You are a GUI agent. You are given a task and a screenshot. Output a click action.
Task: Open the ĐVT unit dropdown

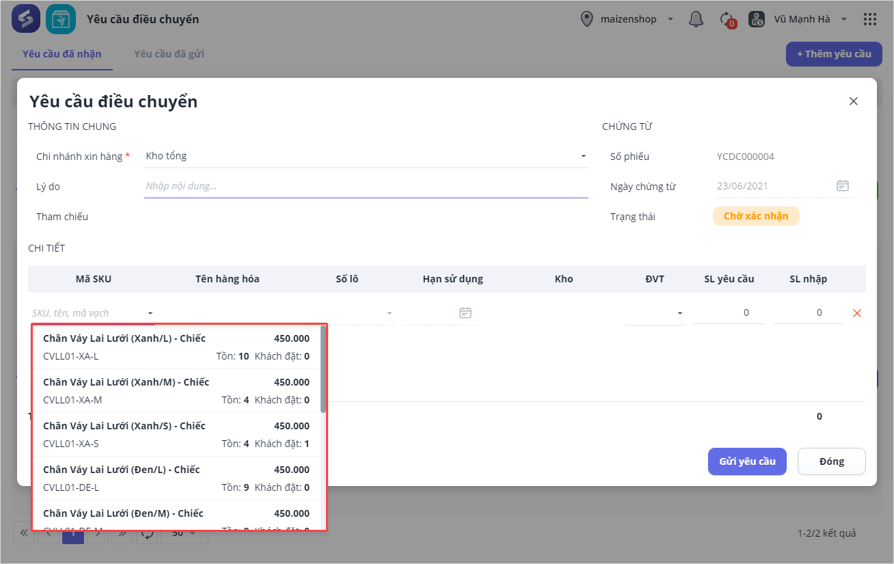tap(680, 313)
